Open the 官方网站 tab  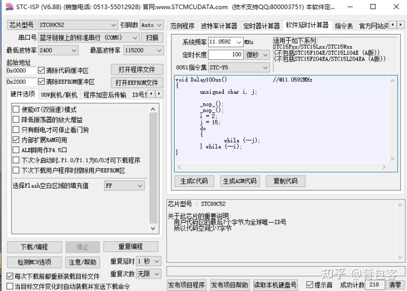point(373,26)
